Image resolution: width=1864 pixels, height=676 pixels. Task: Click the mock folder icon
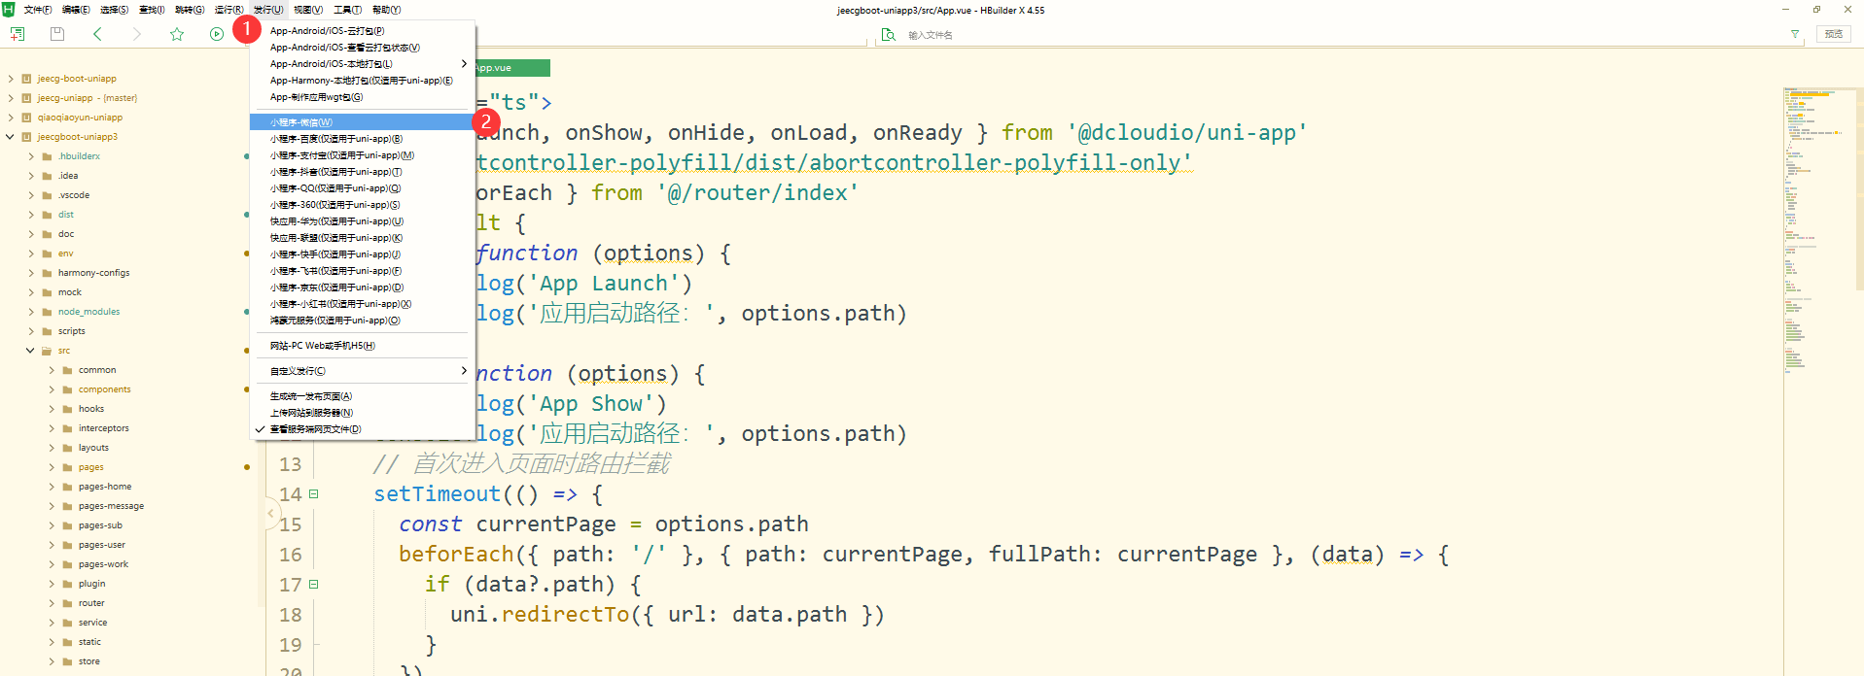point(47,292)
